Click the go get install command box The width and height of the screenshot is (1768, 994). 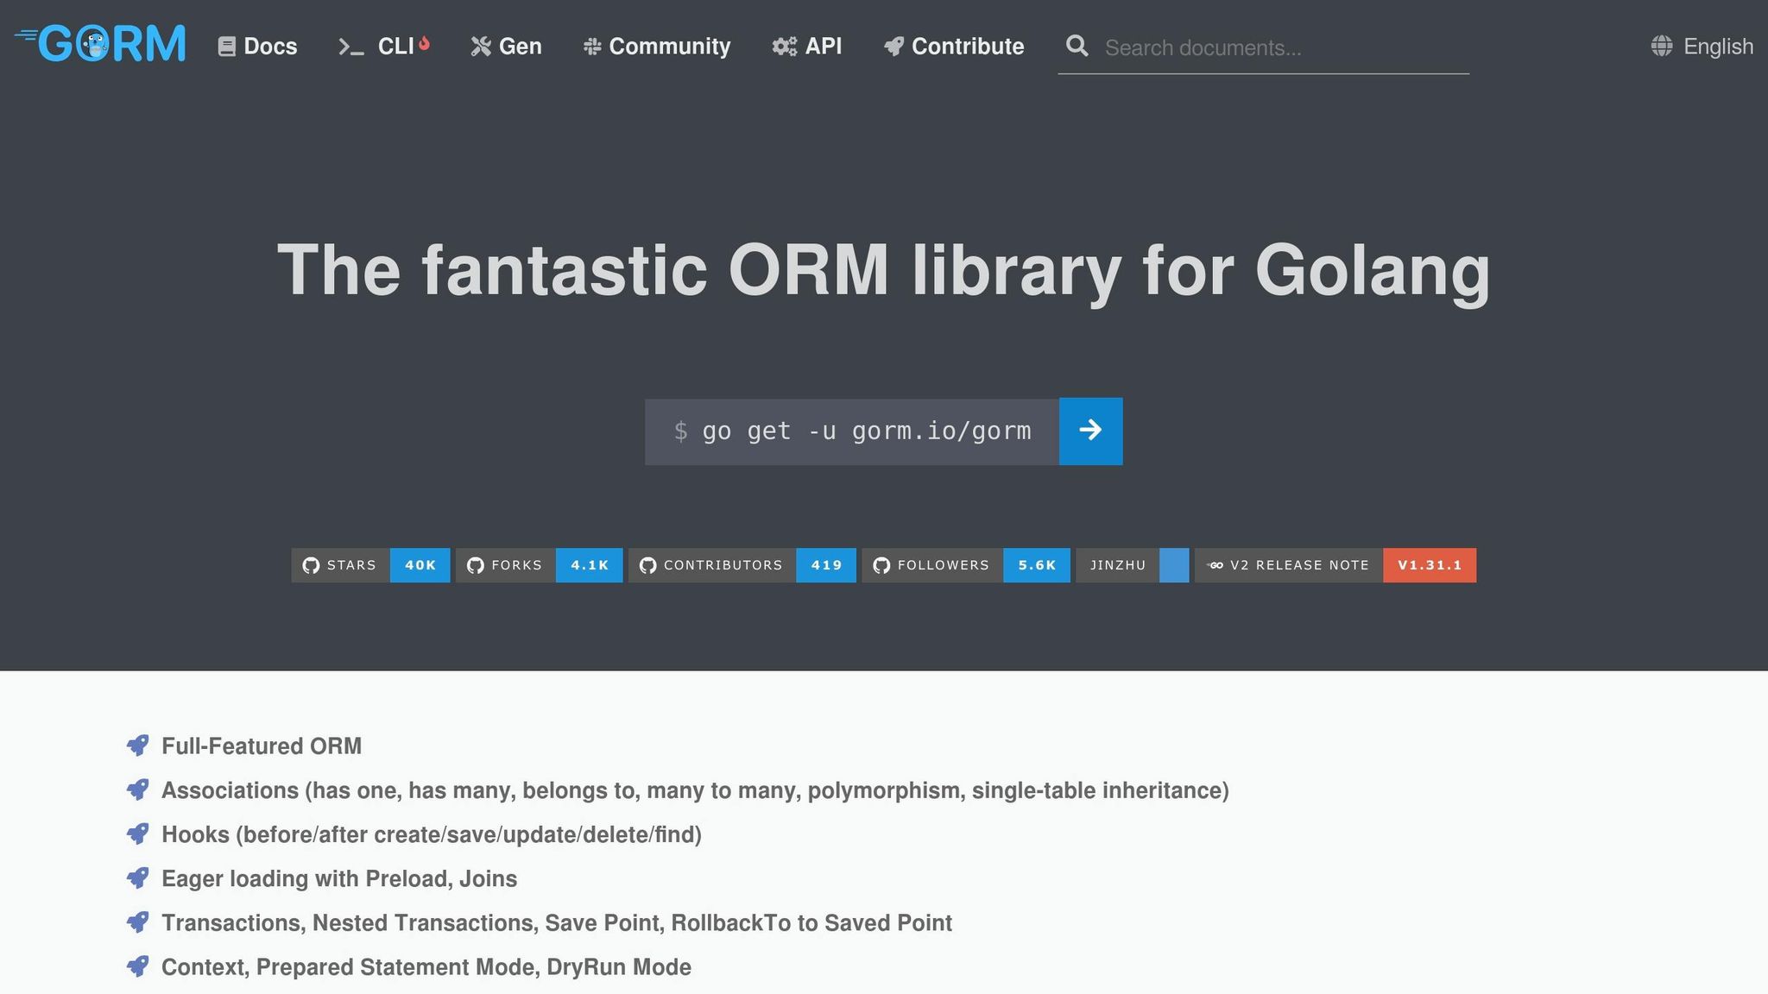pos(851,431)
